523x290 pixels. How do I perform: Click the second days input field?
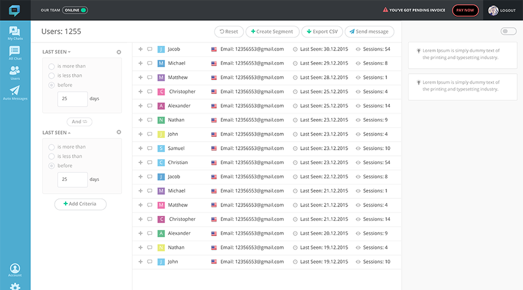[73, 179]
